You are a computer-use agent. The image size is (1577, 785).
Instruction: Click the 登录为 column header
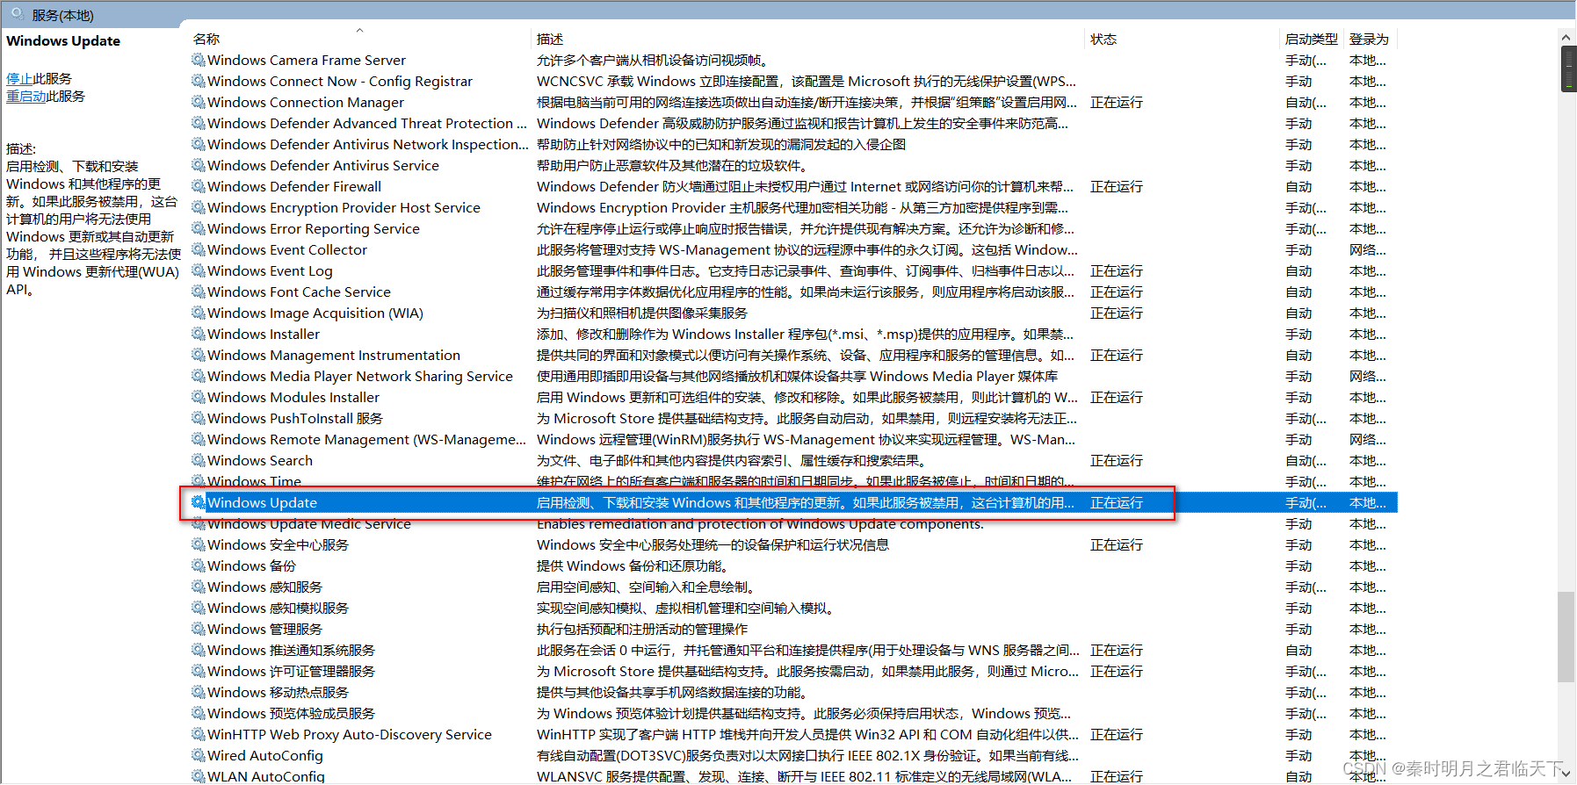point(1370,39)
